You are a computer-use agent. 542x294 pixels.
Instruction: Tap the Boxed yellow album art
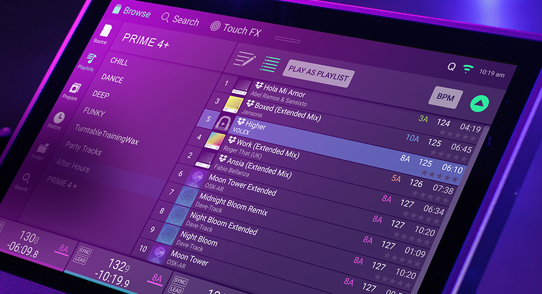pyautogui.click(x=233, y=104)
